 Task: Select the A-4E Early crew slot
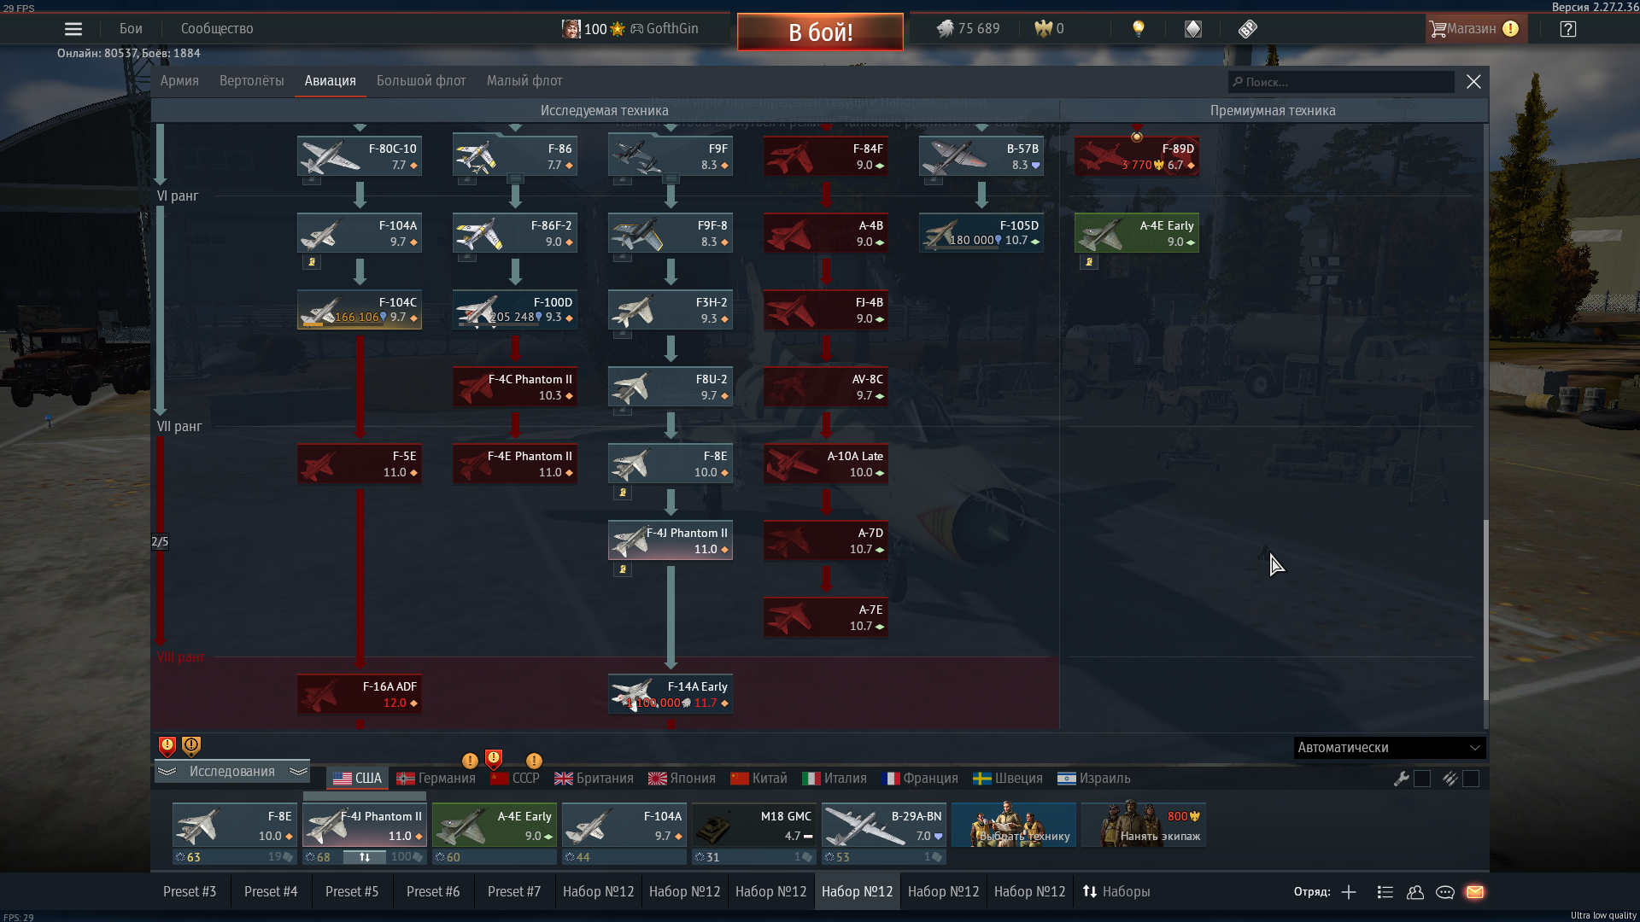tap(495, 825)
